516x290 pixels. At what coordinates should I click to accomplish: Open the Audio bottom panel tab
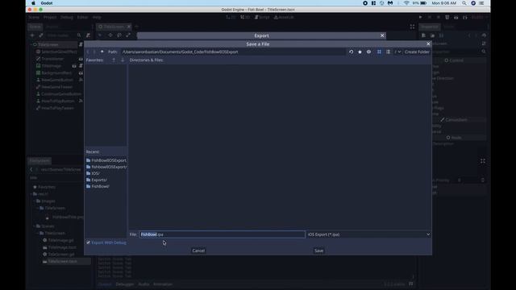coord(144,284)
